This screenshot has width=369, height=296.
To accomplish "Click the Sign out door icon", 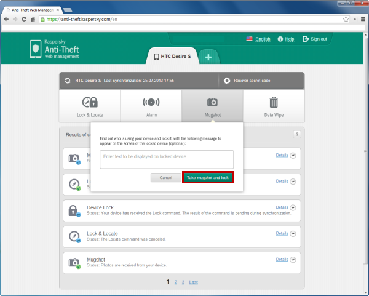I will 306,39.
